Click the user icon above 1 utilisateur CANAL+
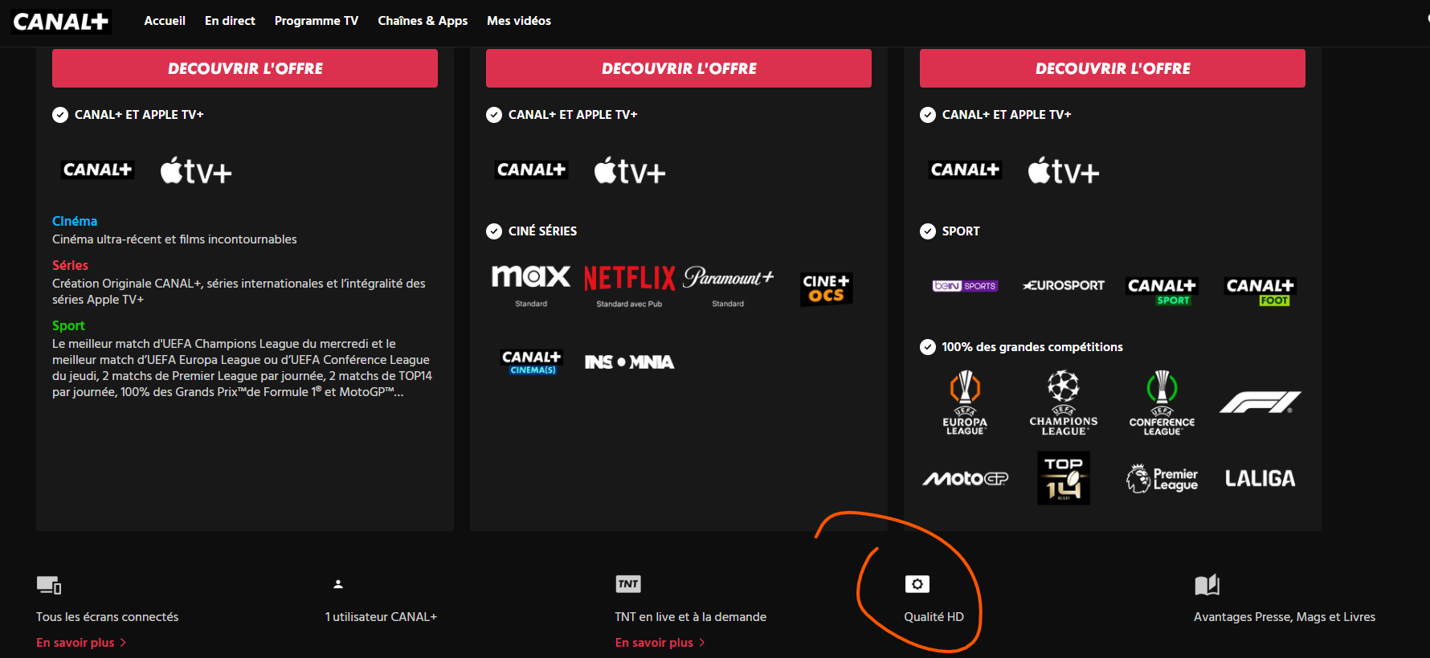The height and width of the screenshot is (658, 1430). 338,584
